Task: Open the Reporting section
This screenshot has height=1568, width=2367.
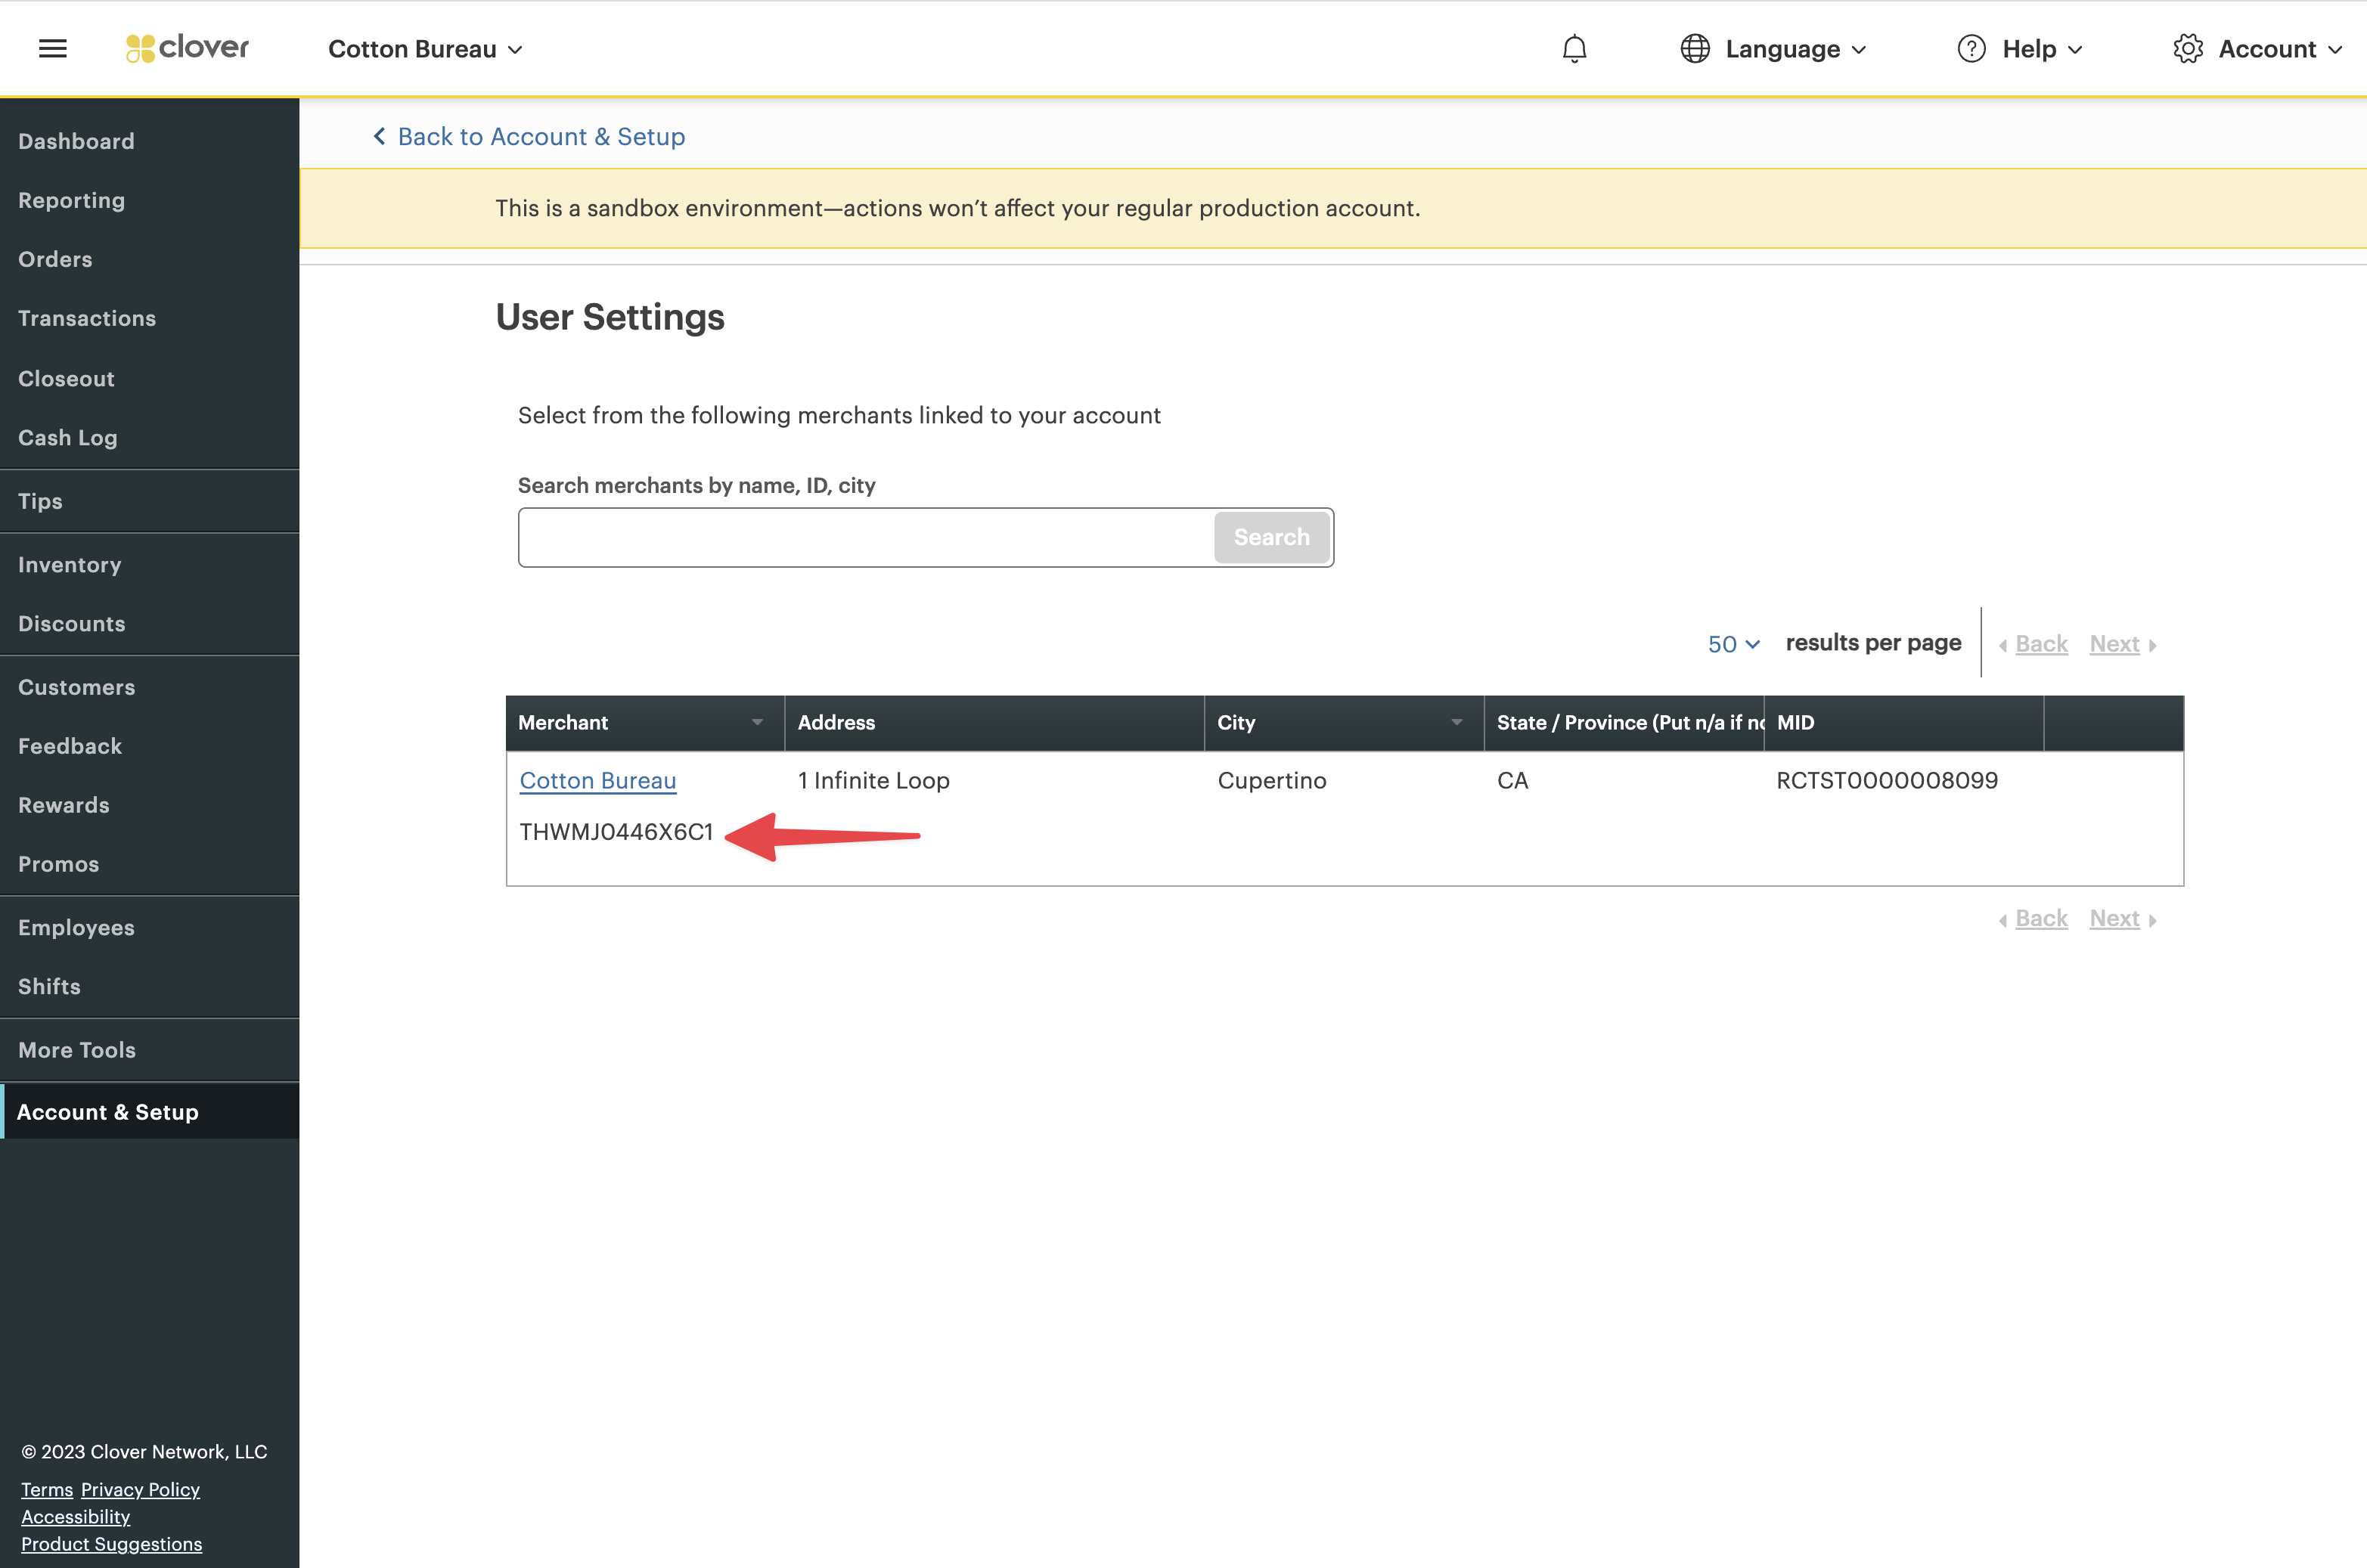Action: click(x=71, y=200)
